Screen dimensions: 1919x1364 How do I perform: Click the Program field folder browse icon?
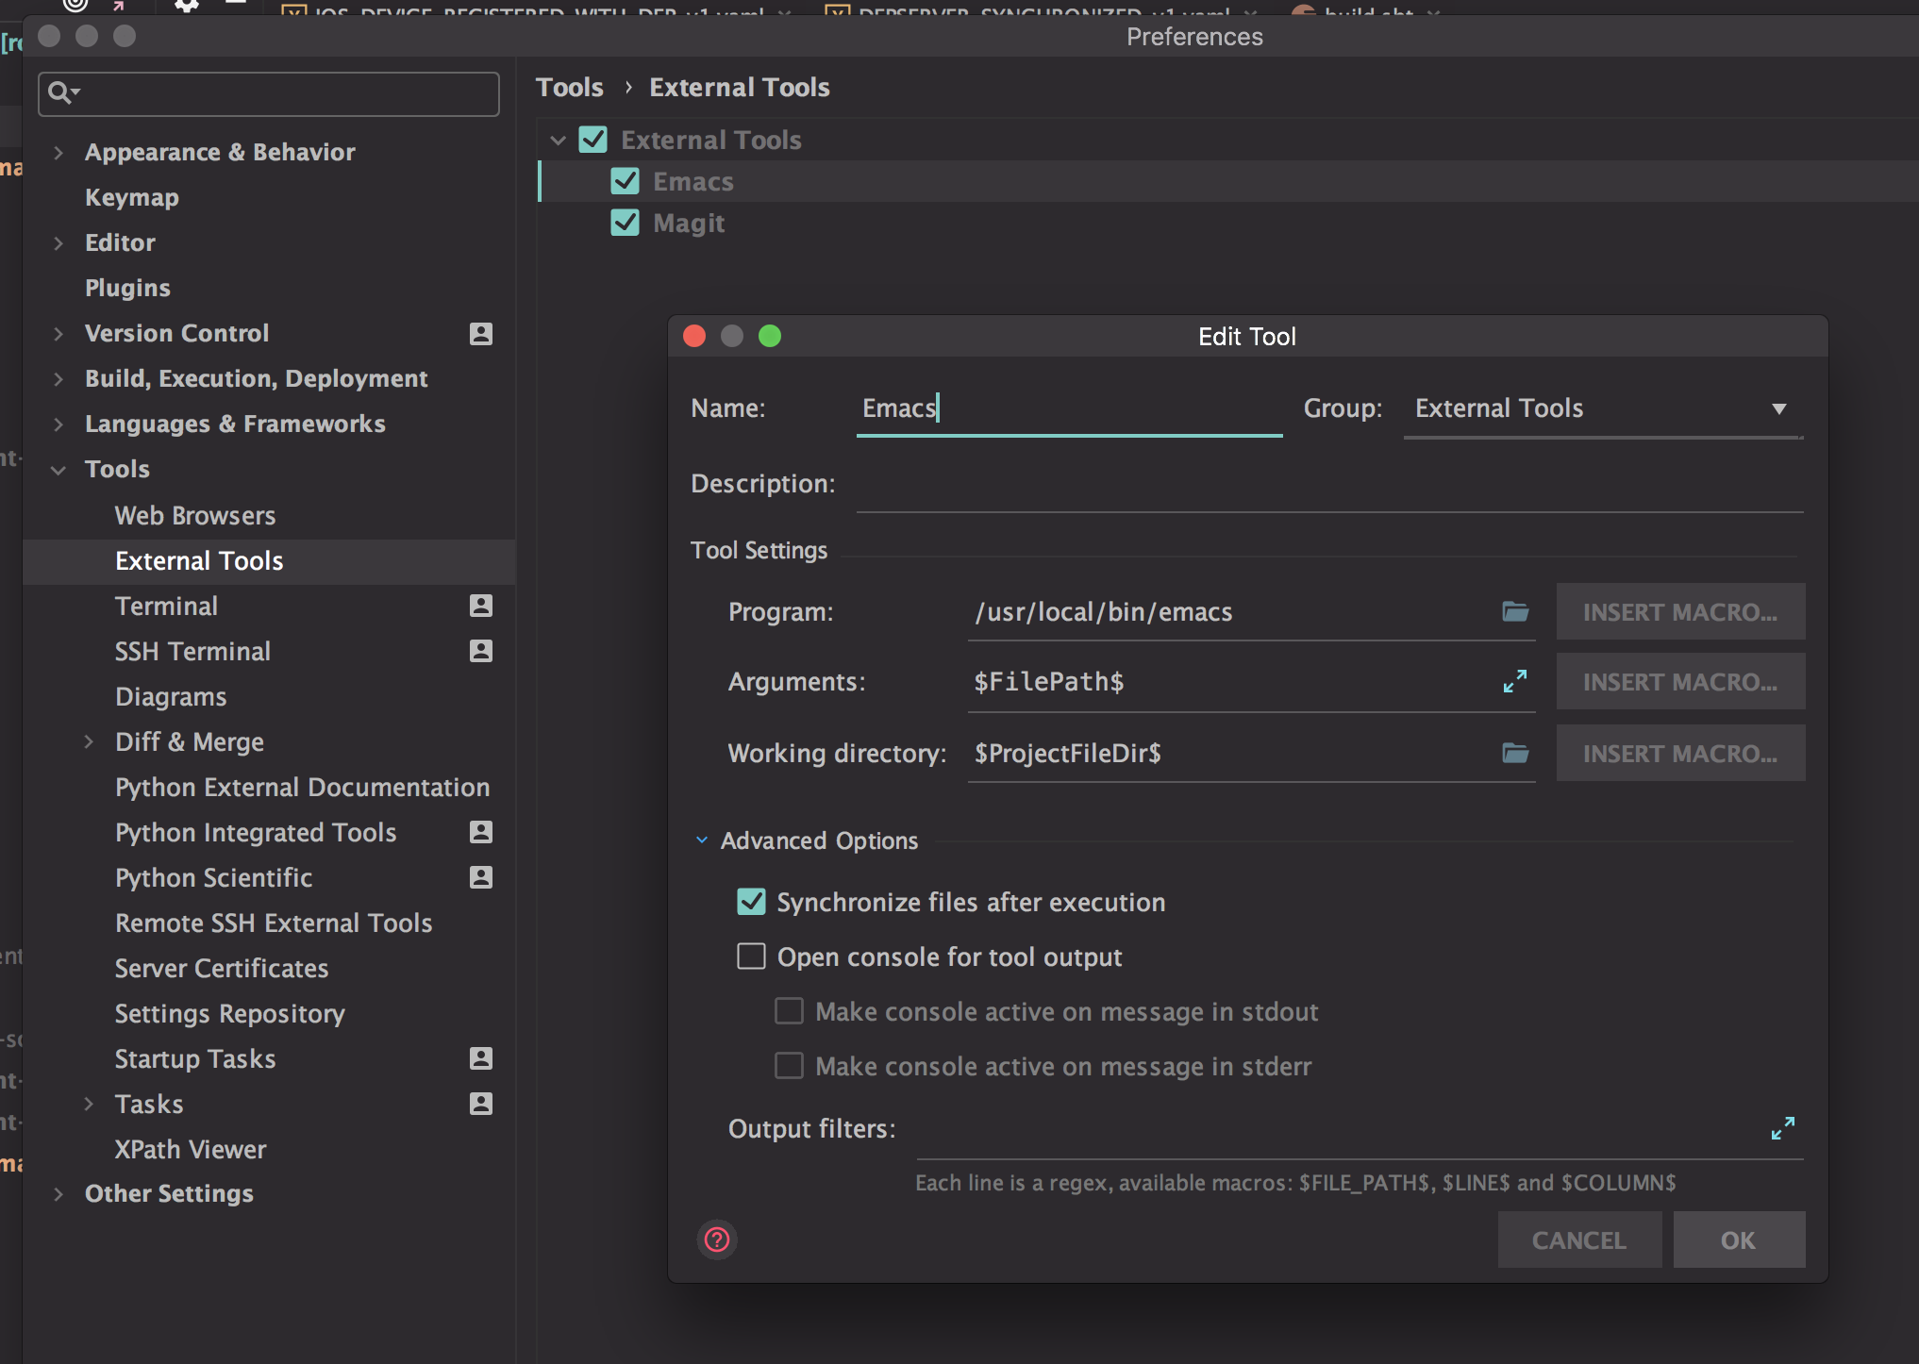click(x=1515, y=611)
